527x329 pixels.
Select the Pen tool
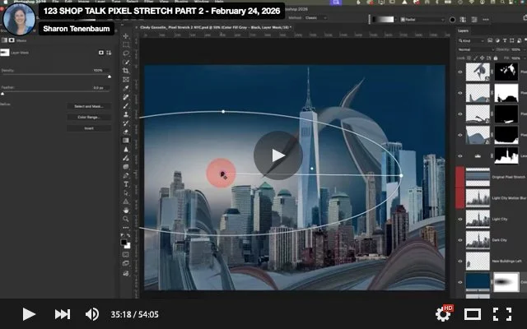coord(126,175)
